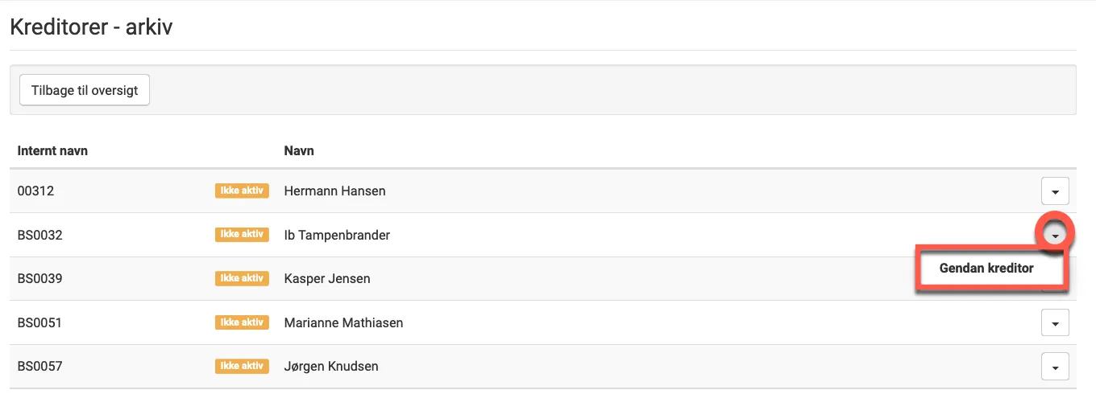Screen dimensions: 1096x394
Task: Click the Tilbage til oversigt button
Action: [85, 90]
